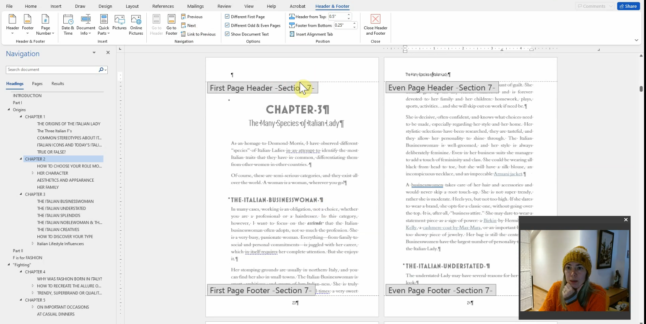Expand Italian Lifestyle Influencers heading
Screen dimensions: 646x324
[33, 243]
